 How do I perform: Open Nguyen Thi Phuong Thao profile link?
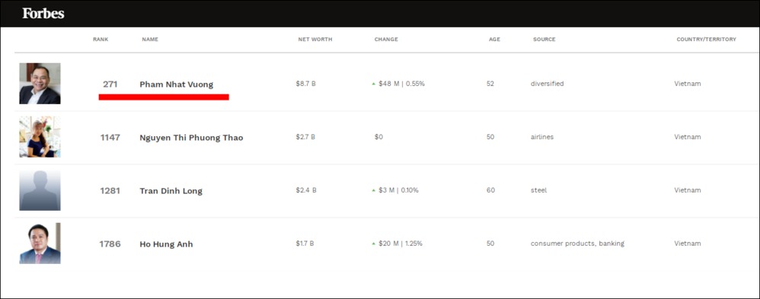pos(191,138)
